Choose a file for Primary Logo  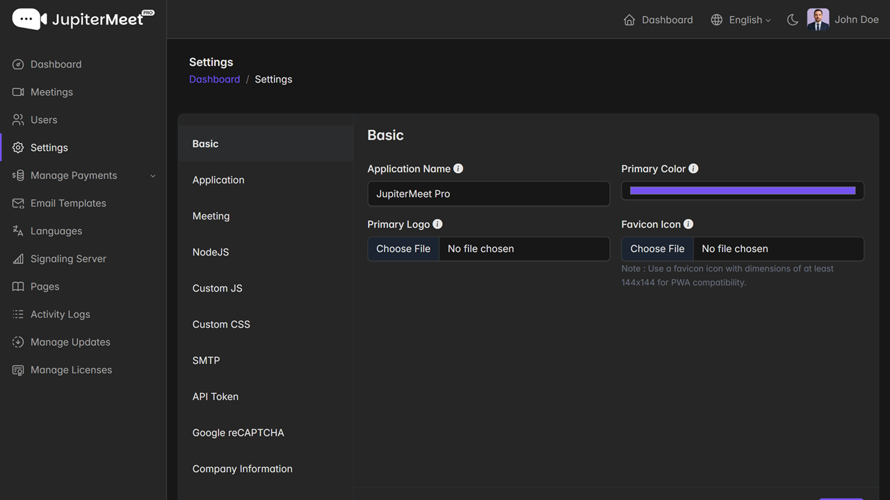point(403,249)
